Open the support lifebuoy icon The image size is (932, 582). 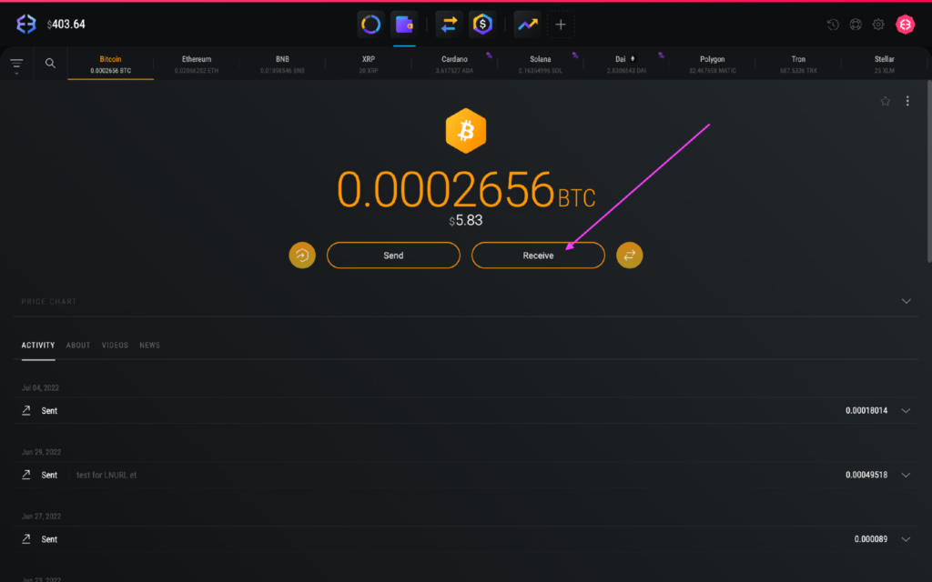856,25
